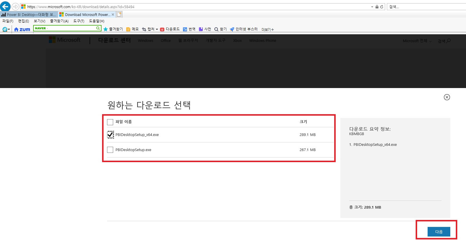Click the Office link in page navigation
Viewport: 466px width, 240px height.
166,41
